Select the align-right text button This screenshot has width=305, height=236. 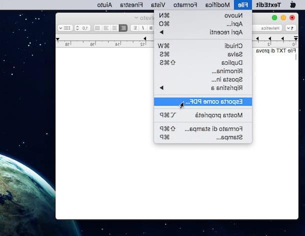106,28
